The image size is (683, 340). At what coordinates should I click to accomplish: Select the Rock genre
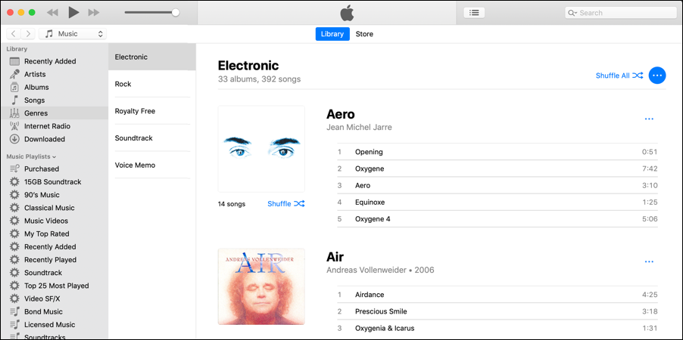point(152,84)
